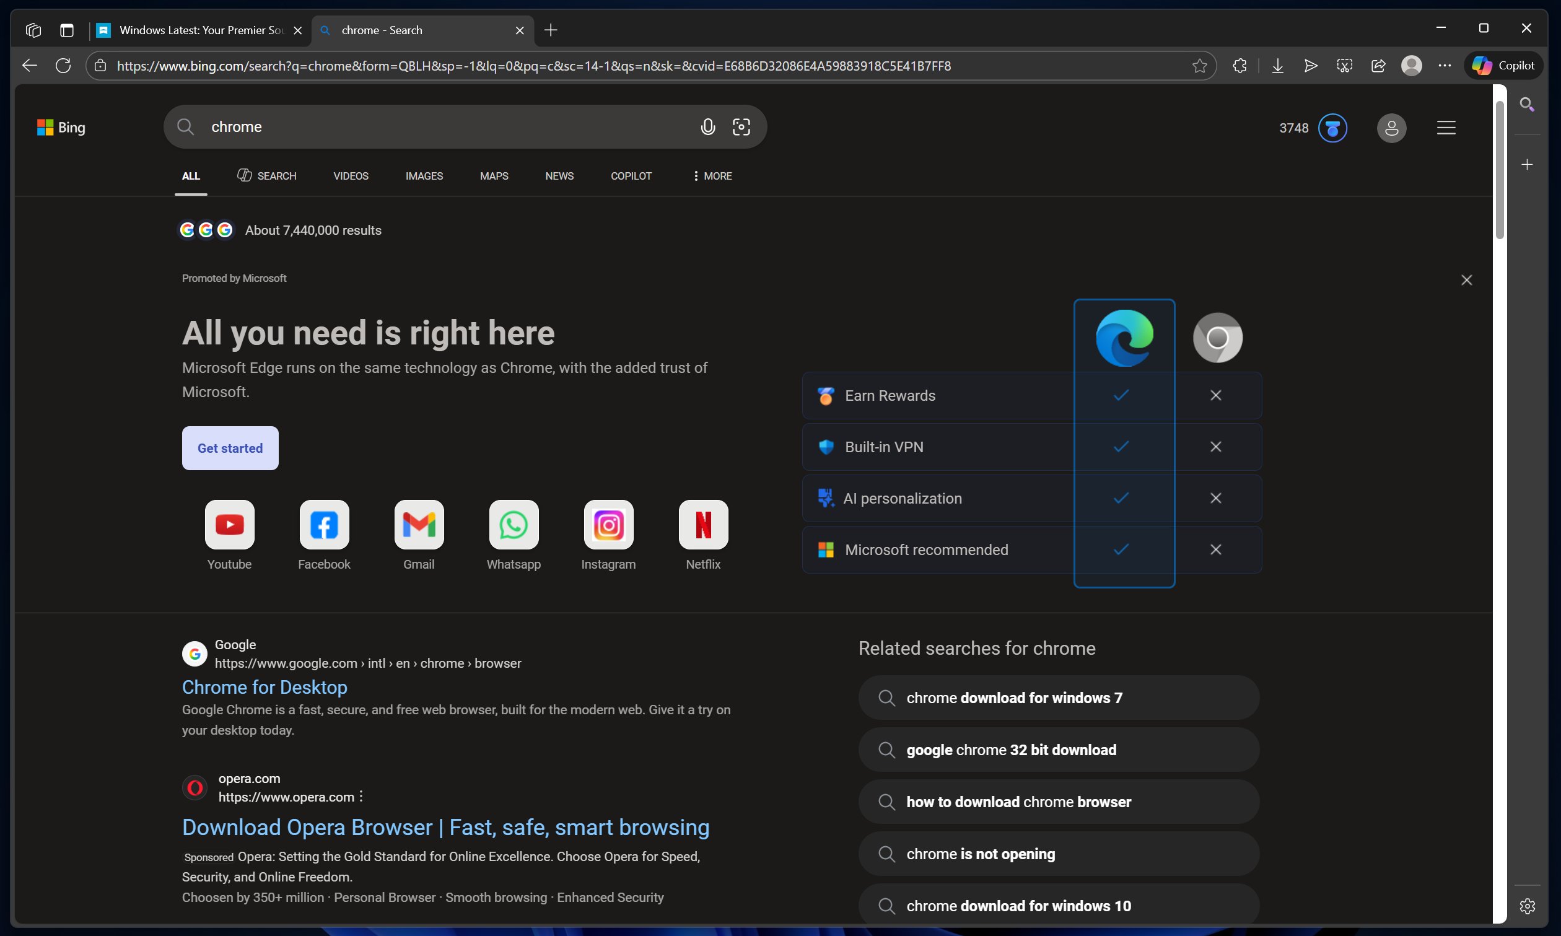Switch to Windows Latest browser tab

tap(201, 30)
